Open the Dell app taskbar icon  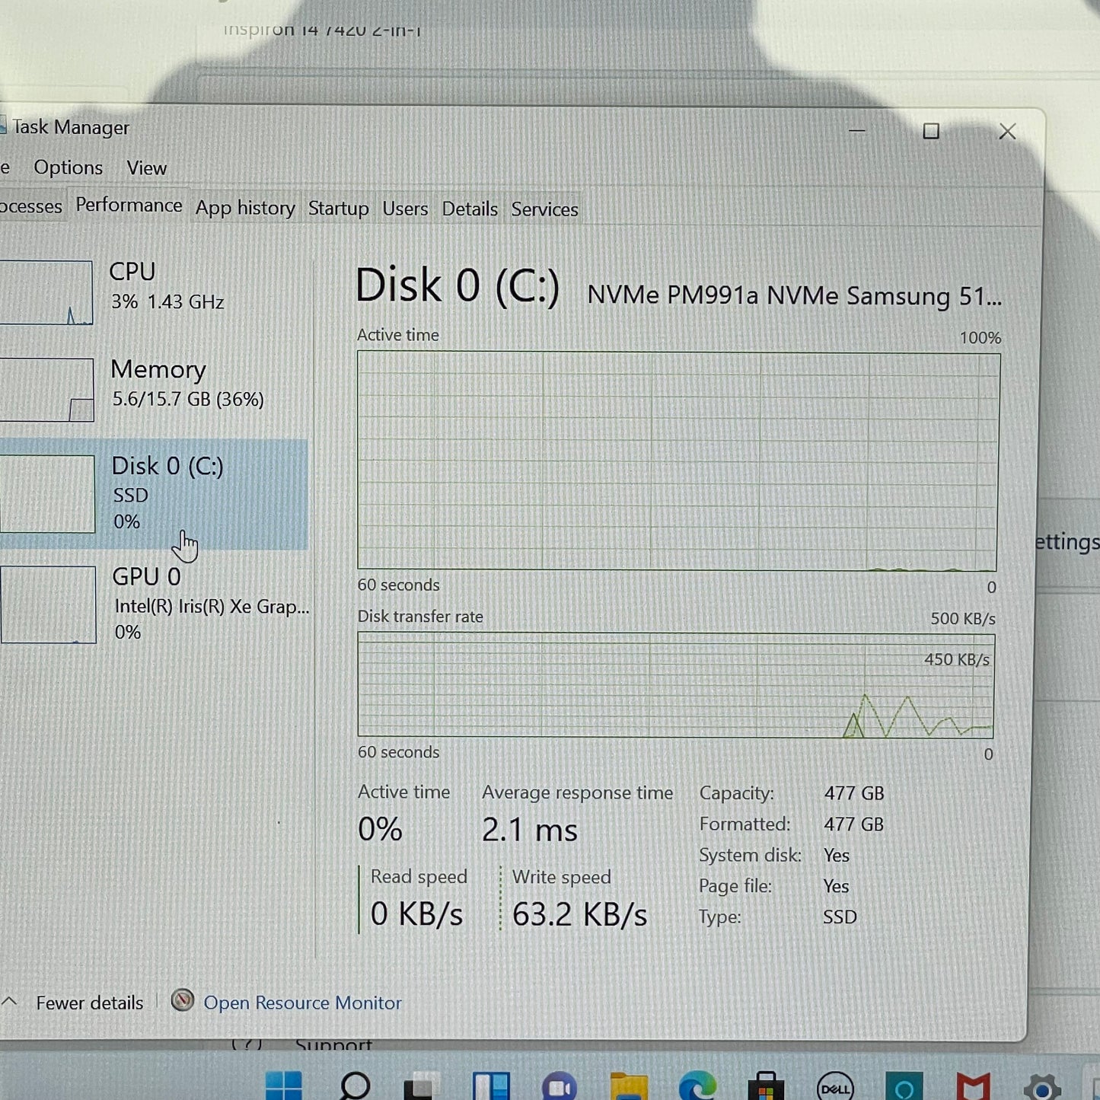(x=835, y=1087)
